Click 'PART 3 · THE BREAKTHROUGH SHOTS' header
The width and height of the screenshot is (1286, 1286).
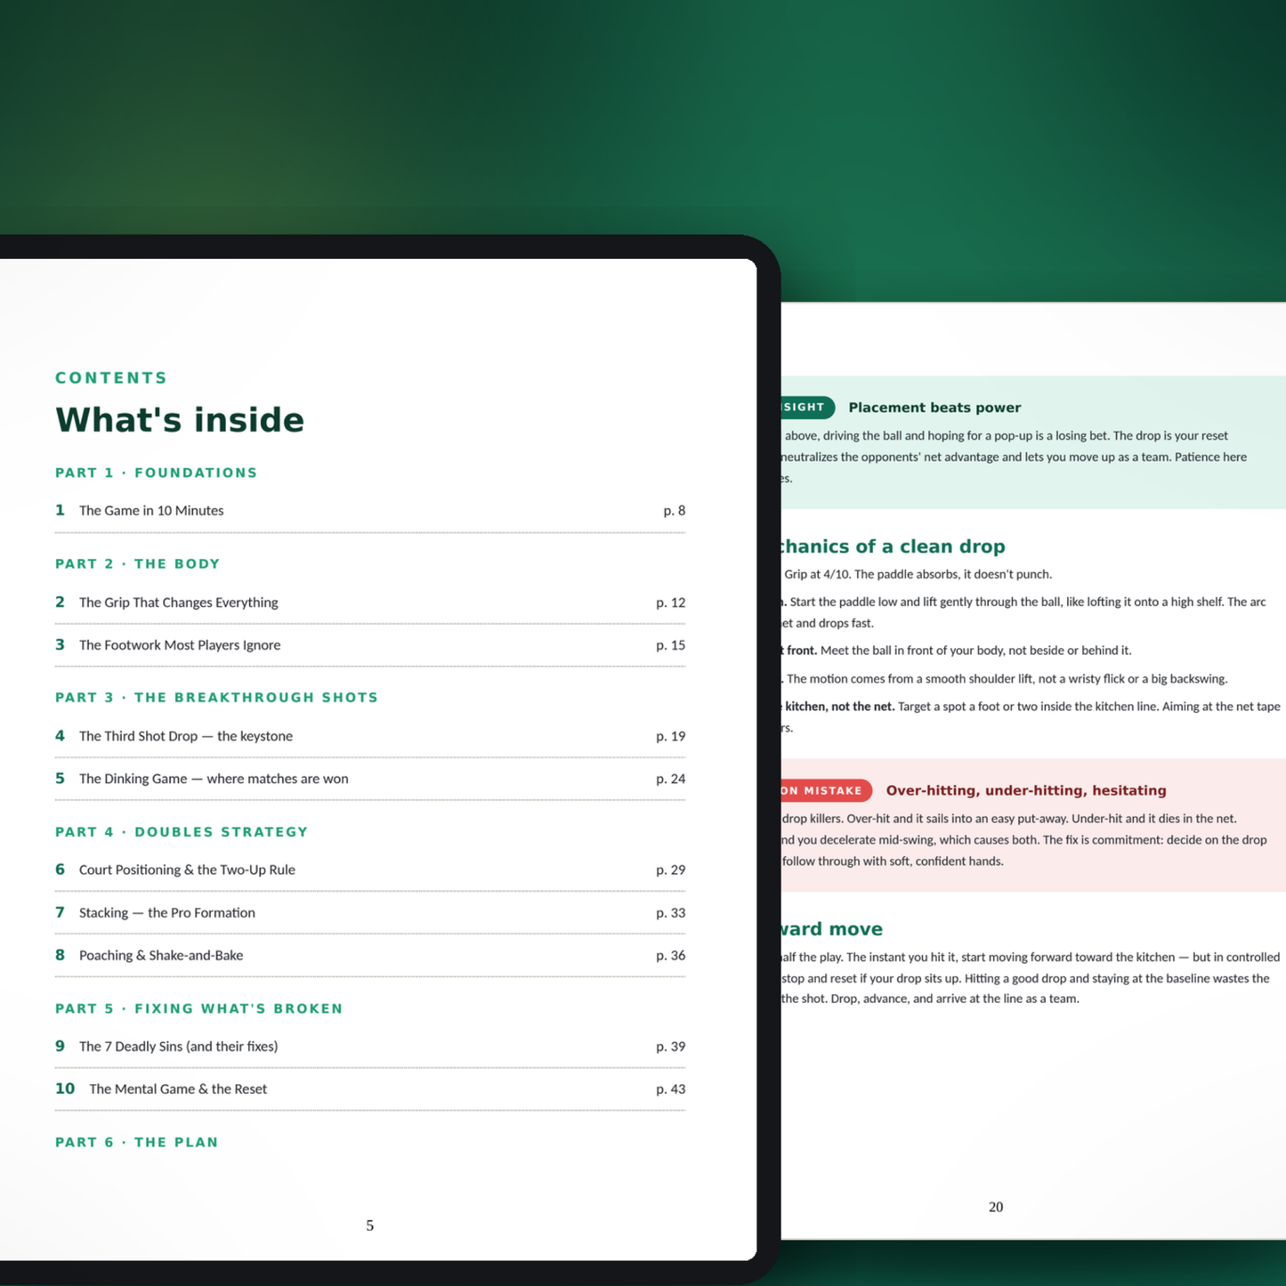point(217,698)
